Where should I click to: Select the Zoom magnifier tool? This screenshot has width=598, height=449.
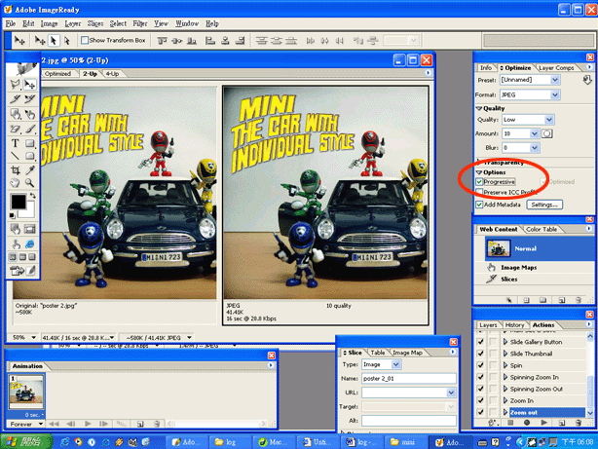point(30,183)
